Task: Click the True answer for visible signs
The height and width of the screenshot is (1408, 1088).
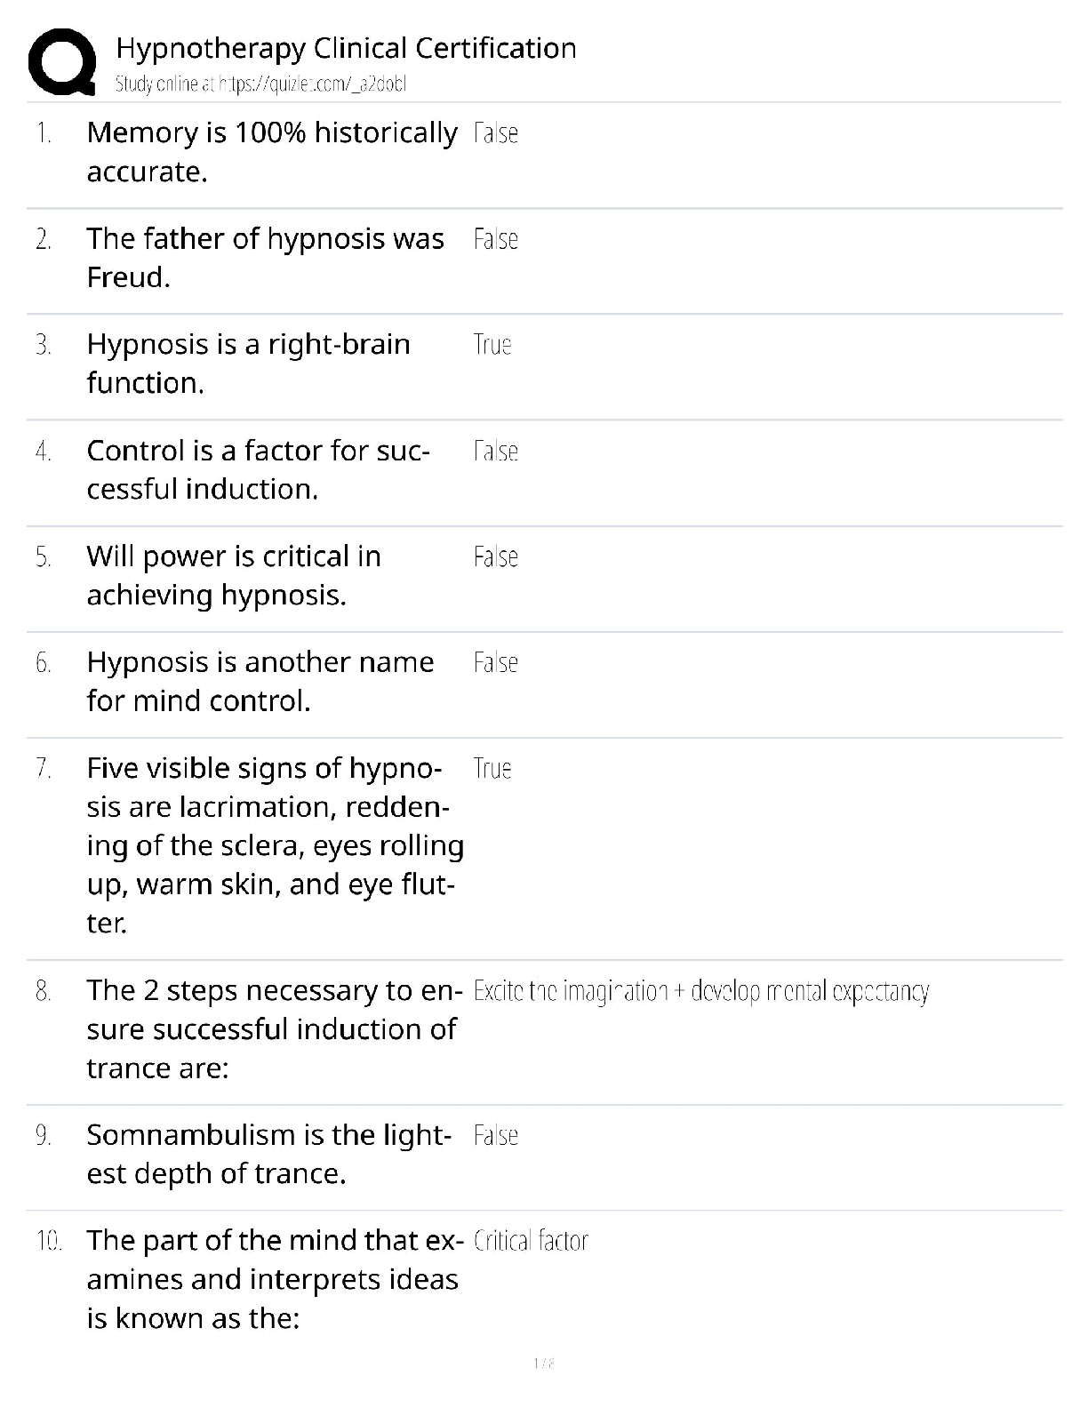Action: [492, 769]
